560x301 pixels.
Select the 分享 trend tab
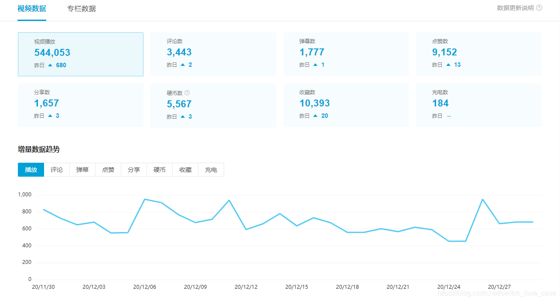coord(134,170)
